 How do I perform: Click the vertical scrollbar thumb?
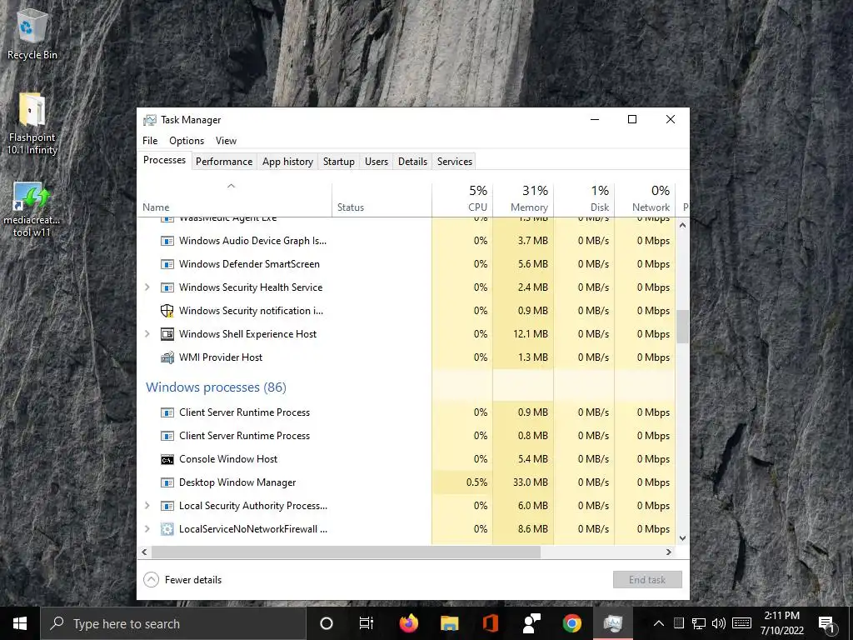(x=683, y=327)
